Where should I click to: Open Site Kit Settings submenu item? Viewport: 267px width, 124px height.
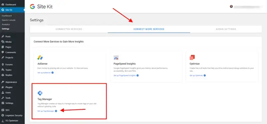tap(6, 29)
